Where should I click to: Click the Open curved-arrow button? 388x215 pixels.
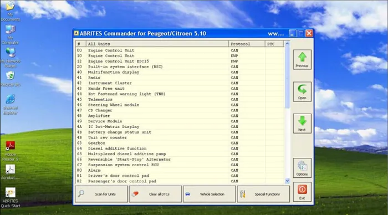302,91
